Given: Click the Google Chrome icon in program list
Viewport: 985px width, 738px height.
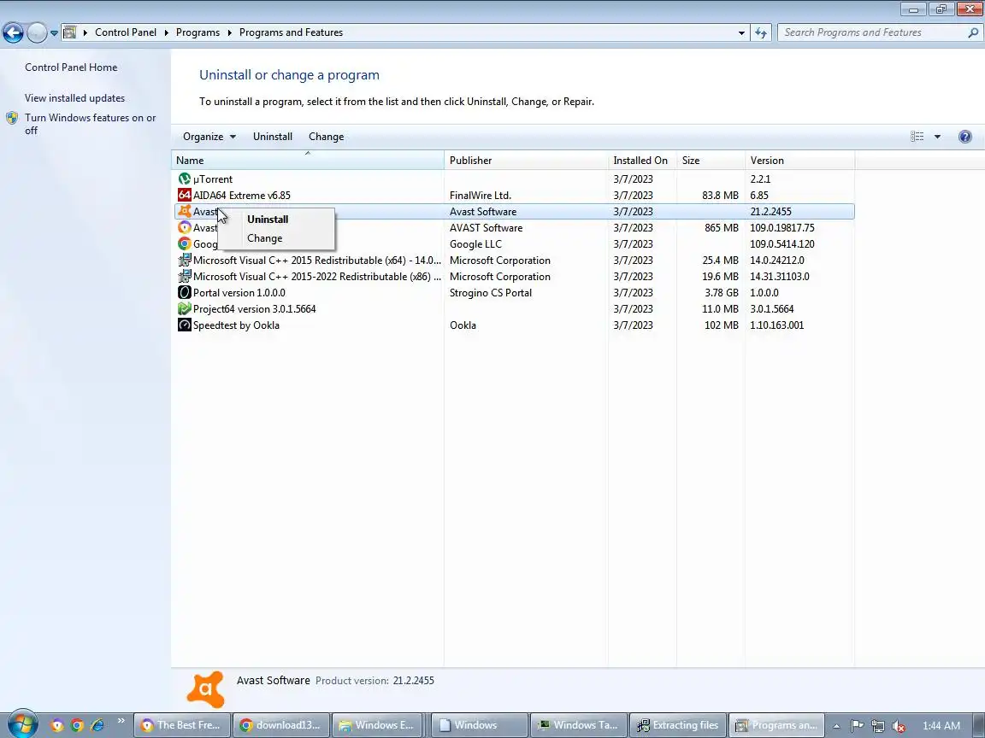Looking at the screenshot, I should point(184,244).
